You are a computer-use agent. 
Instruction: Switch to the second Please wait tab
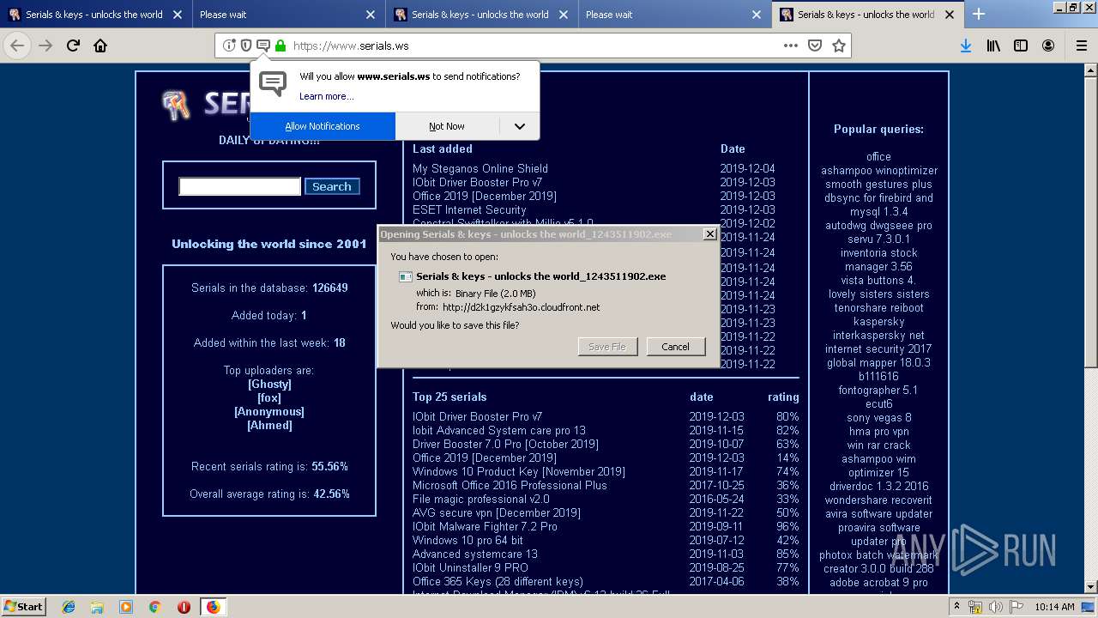[674, 15]
